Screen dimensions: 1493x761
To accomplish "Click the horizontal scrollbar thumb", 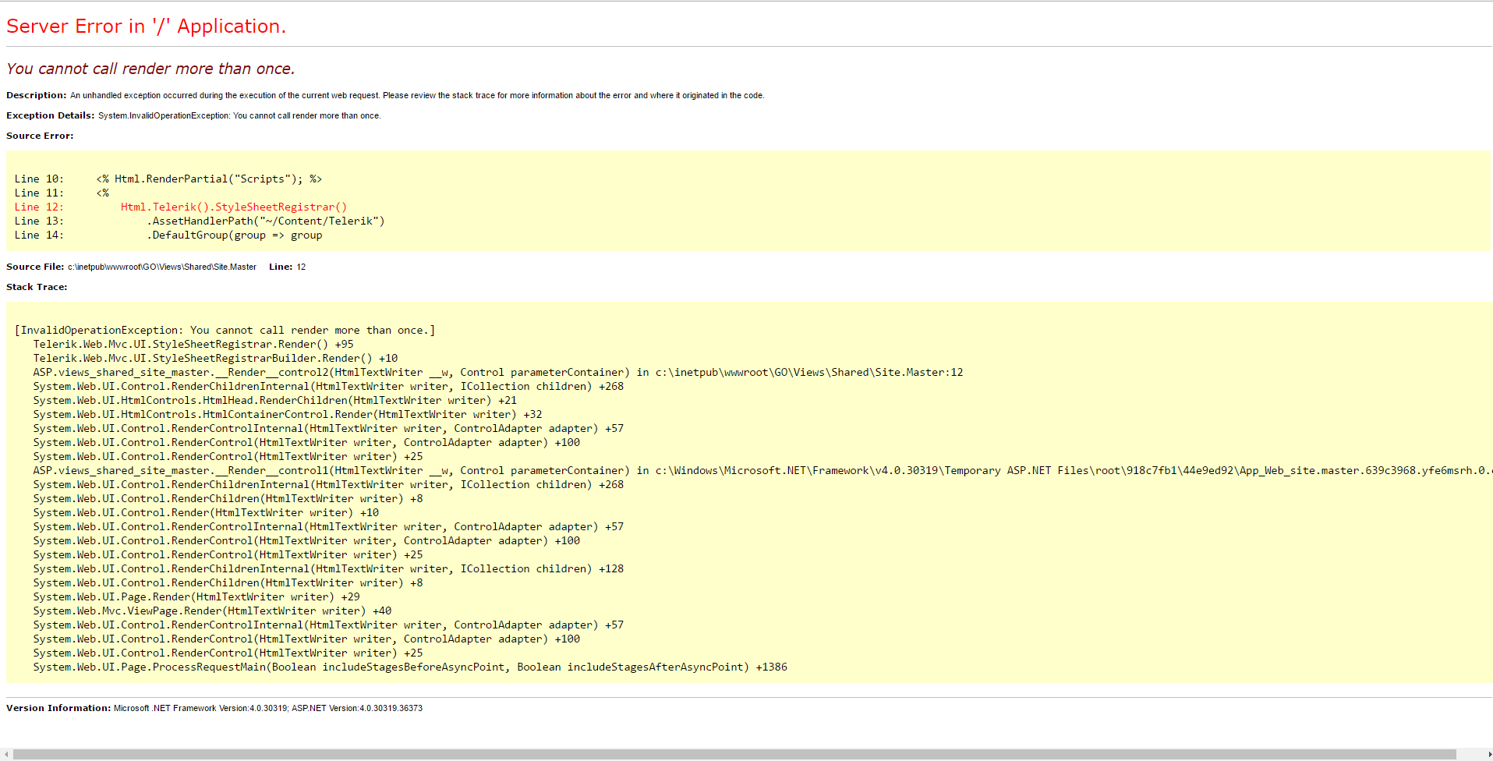I will click(x=733, y=754).
